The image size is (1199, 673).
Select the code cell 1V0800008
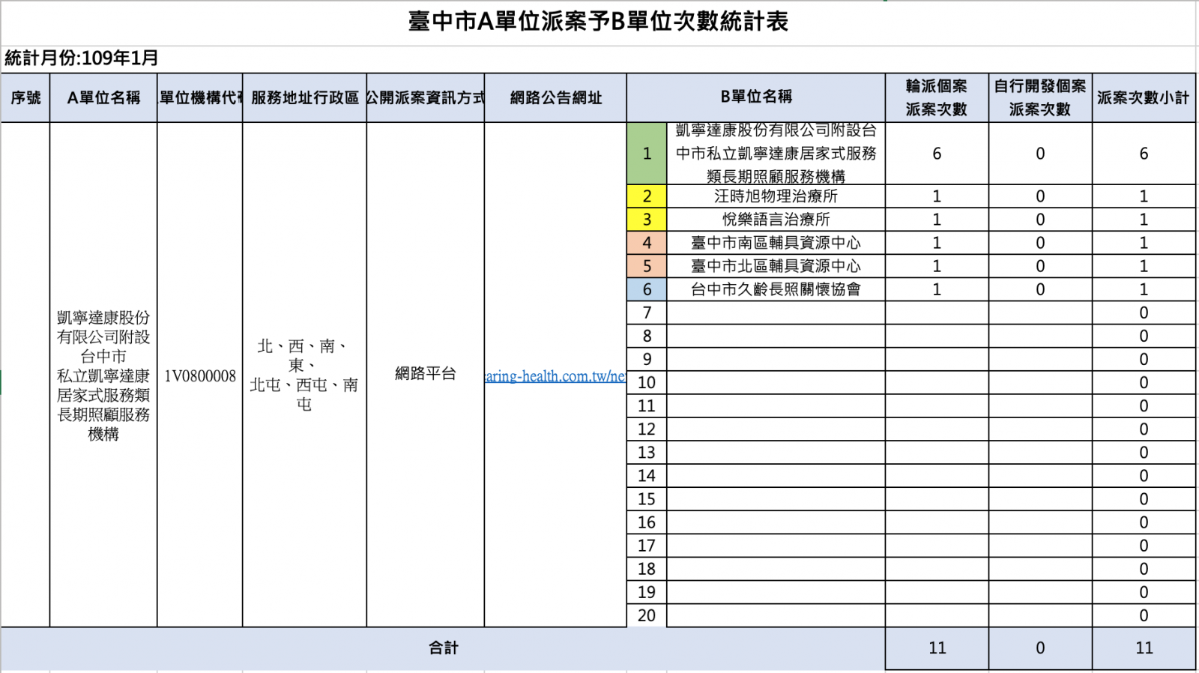pos(200,375)
